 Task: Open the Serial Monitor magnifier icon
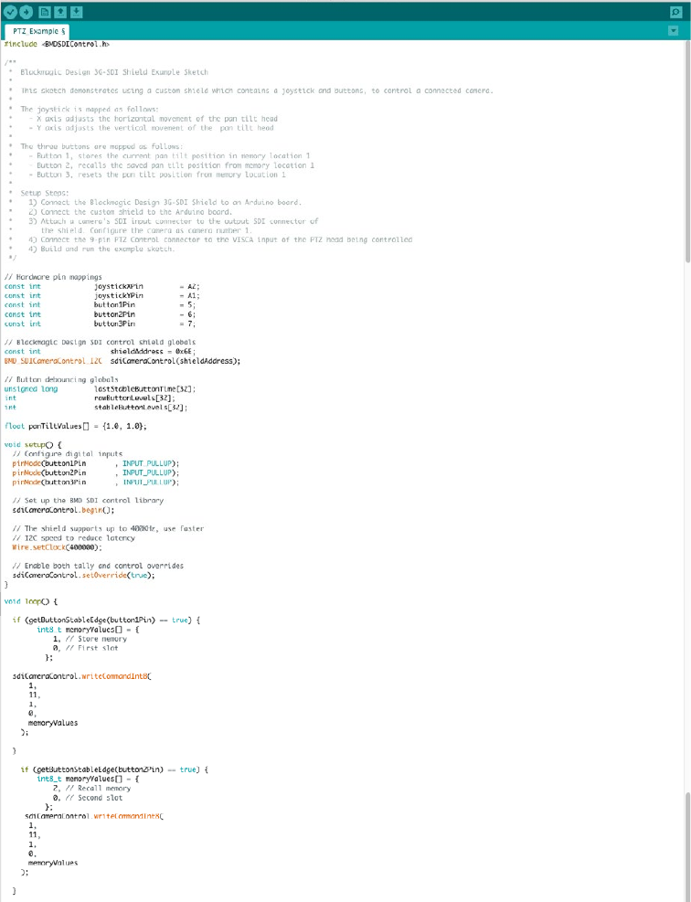pos(675,12)
